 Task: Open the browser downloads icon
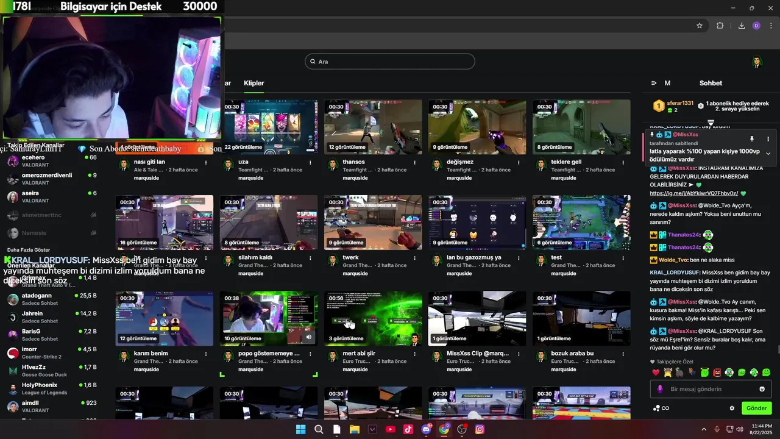tap(742, 26)
